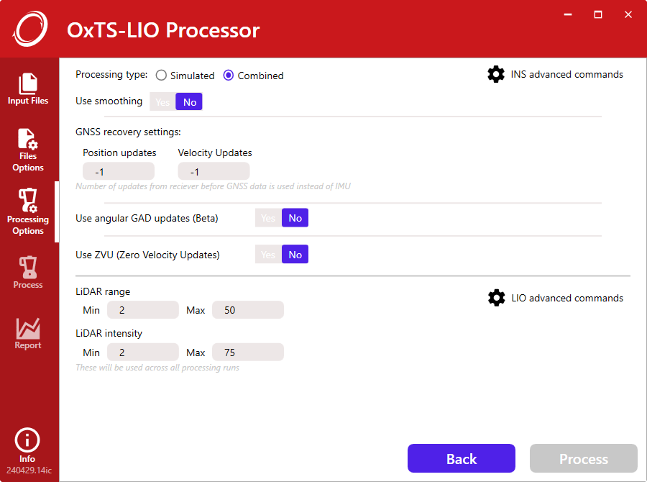This screenshot has width=647, height=482.
Task: Click the 'Use ZVU (Zero Velocity Updates)' label
Action: click(x=147, y=255)
